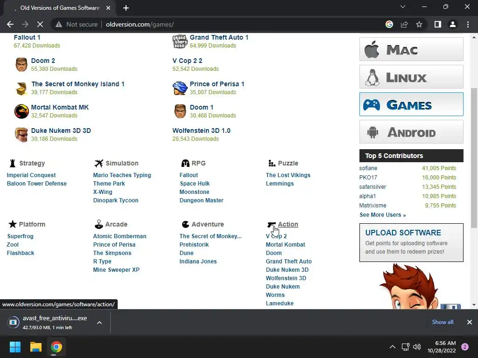The height and width of the screenshot is (358, 478).
Task: Open Indiana Jones link
Action: click(198, 261)
